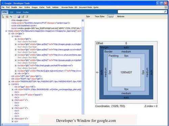Open the Validate menu

pos(55,7)
